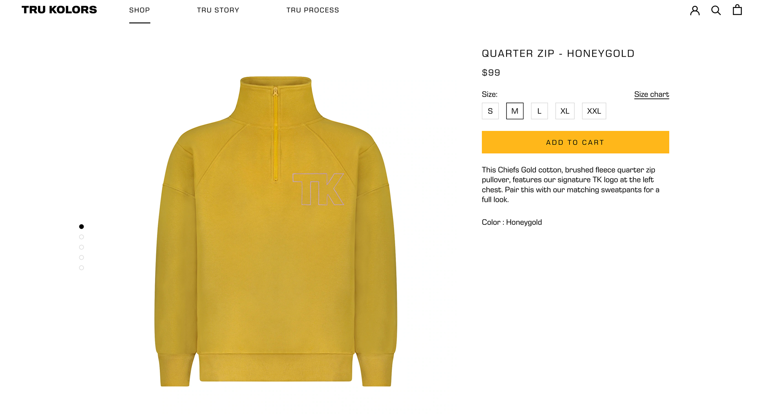Viewport: 761px width, 420px height.
Task: Select size M
Action: pyautogui.click(x=515, y=111)
